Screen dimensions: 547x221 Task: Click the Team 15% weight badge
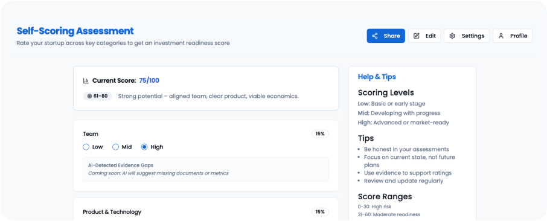click(x=320, y=134)
